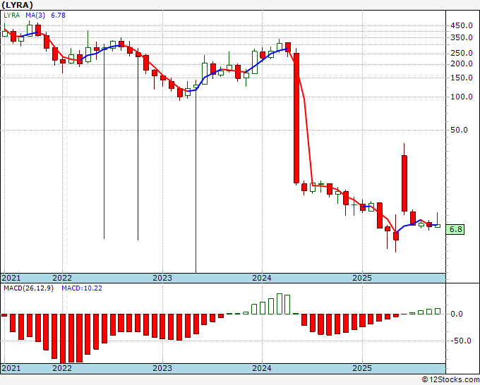Click the tallest green MACD histogram bar

280,304
